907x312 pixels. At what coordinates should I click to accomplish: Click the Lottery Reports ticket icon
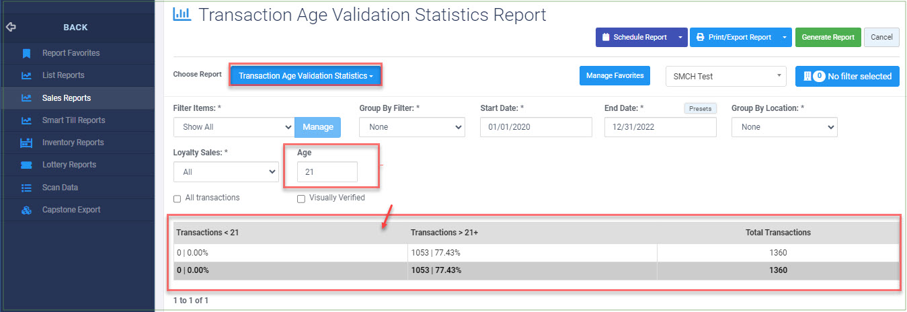(x=26, y=165)
